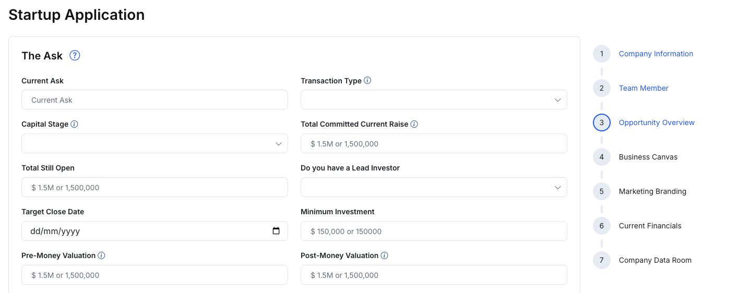Screen dimensions: 738x293
Task: Open Current Financials step
Action: point(650,226)
